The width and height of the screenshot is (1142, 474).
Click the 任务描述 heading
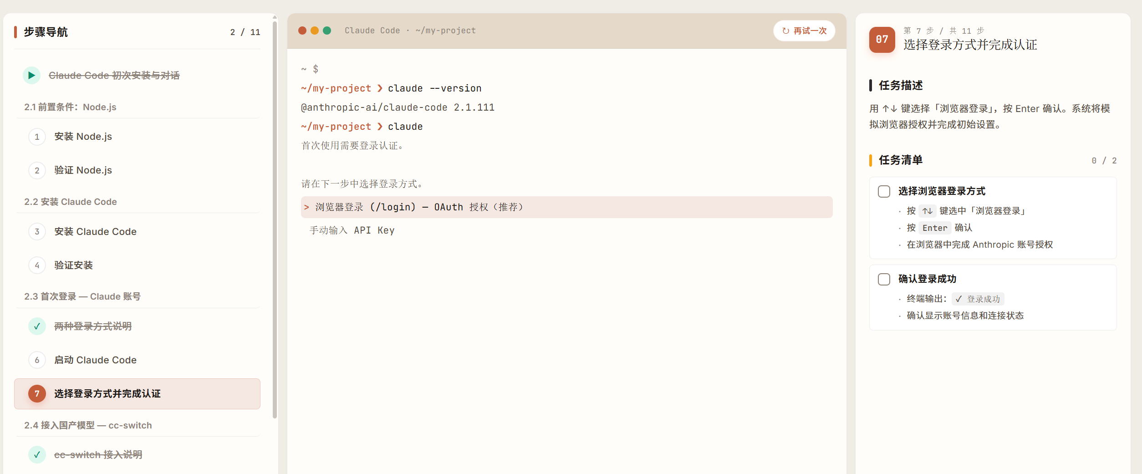click(901, 85)
